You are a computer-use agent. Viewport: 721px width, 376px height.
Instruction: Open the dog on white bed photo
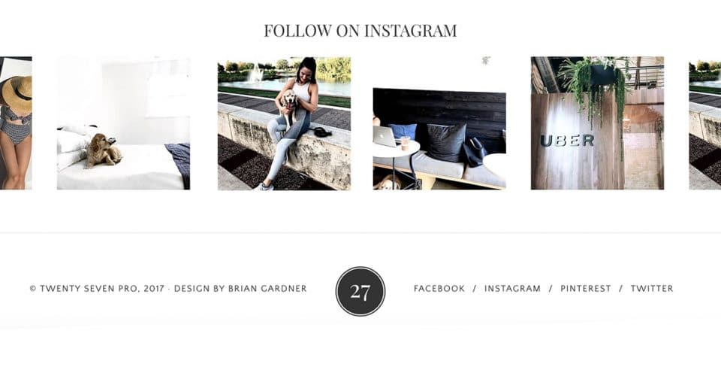tap(123, 123)
